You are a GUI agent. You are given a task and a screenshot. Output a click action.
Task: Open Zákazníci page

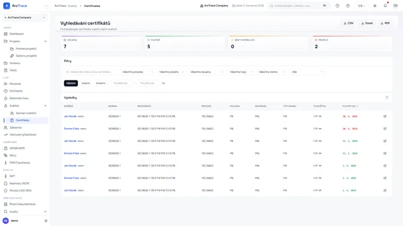(x=16, y=127)
